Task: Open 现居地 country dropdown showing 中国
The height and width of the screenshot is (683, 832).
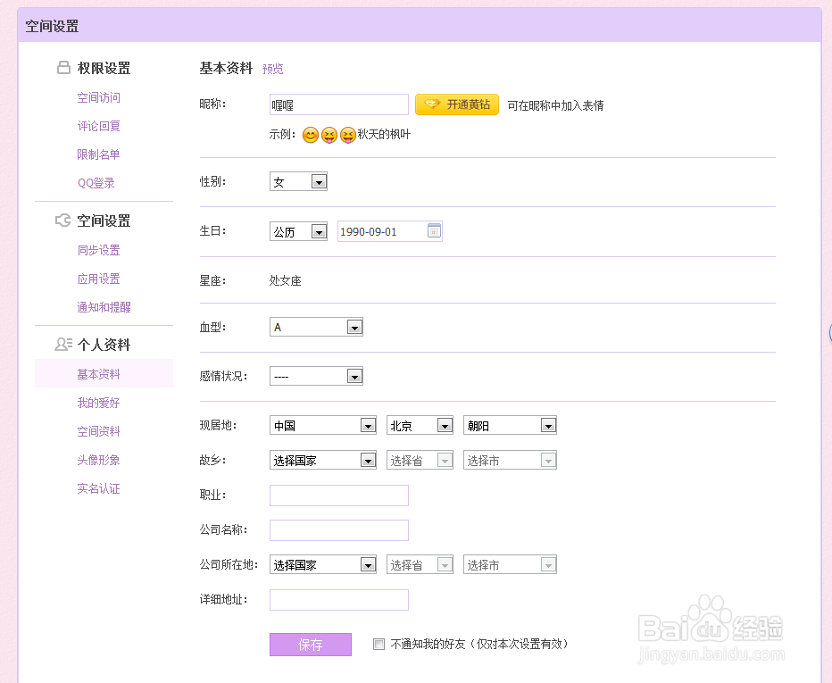Action: pyautogui.click(x=323, y=425)
